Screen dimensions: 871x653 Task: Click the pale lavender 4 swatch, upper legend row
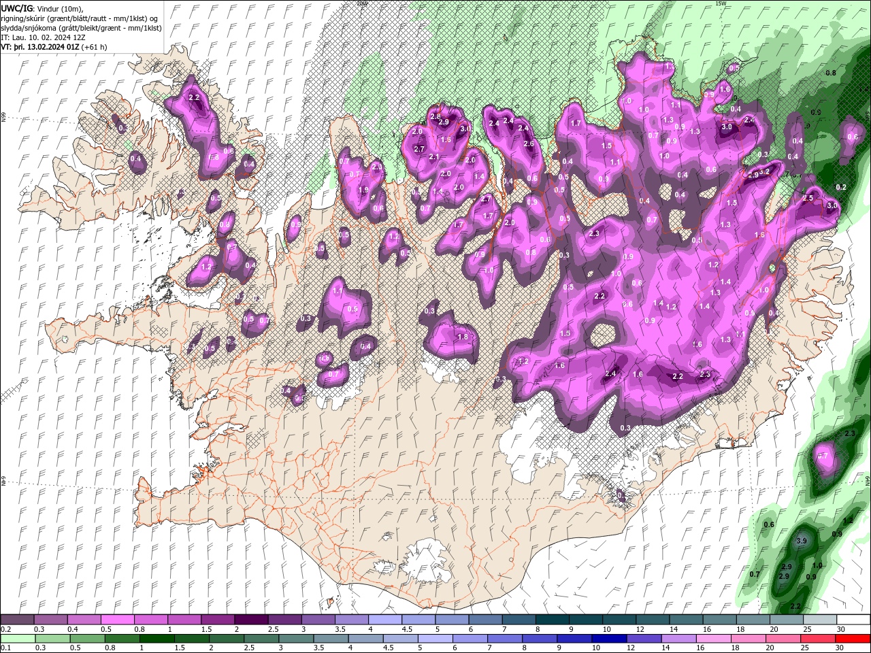pos(385,620)
